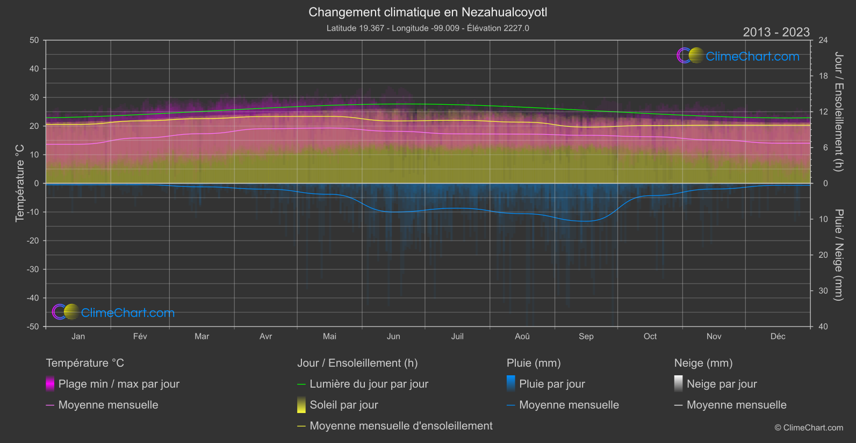Click the 'Température °C' vertical axis title
Viewport: 856px width, 443px height.
point(20,183)
